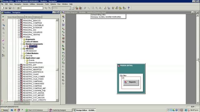Open the Navigator menu
The image size is (200, 112).
18,4
